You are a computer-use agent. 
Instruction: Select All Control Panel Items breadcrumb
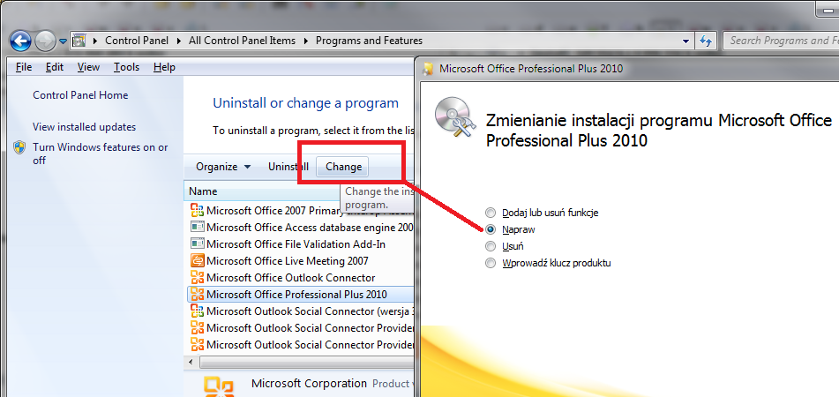click(242, 41)
